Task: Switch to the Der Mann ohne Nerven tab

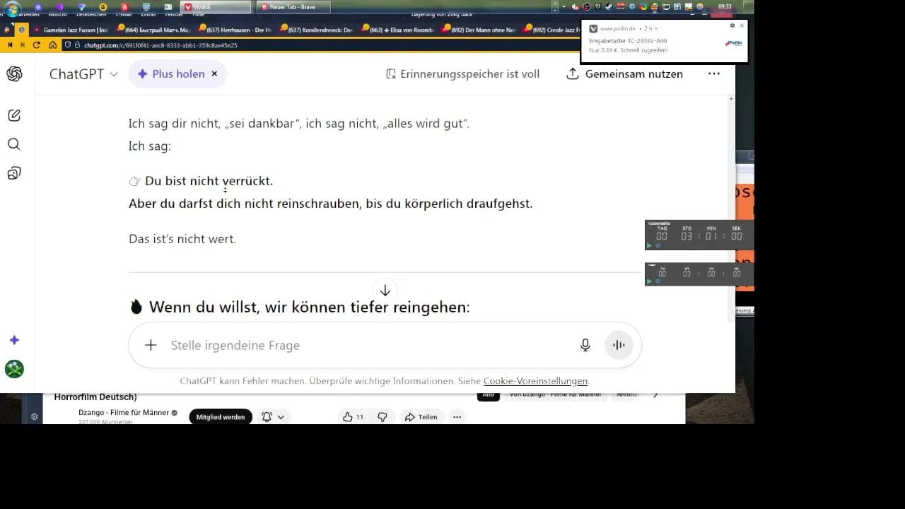Action: tap(479, 30)
